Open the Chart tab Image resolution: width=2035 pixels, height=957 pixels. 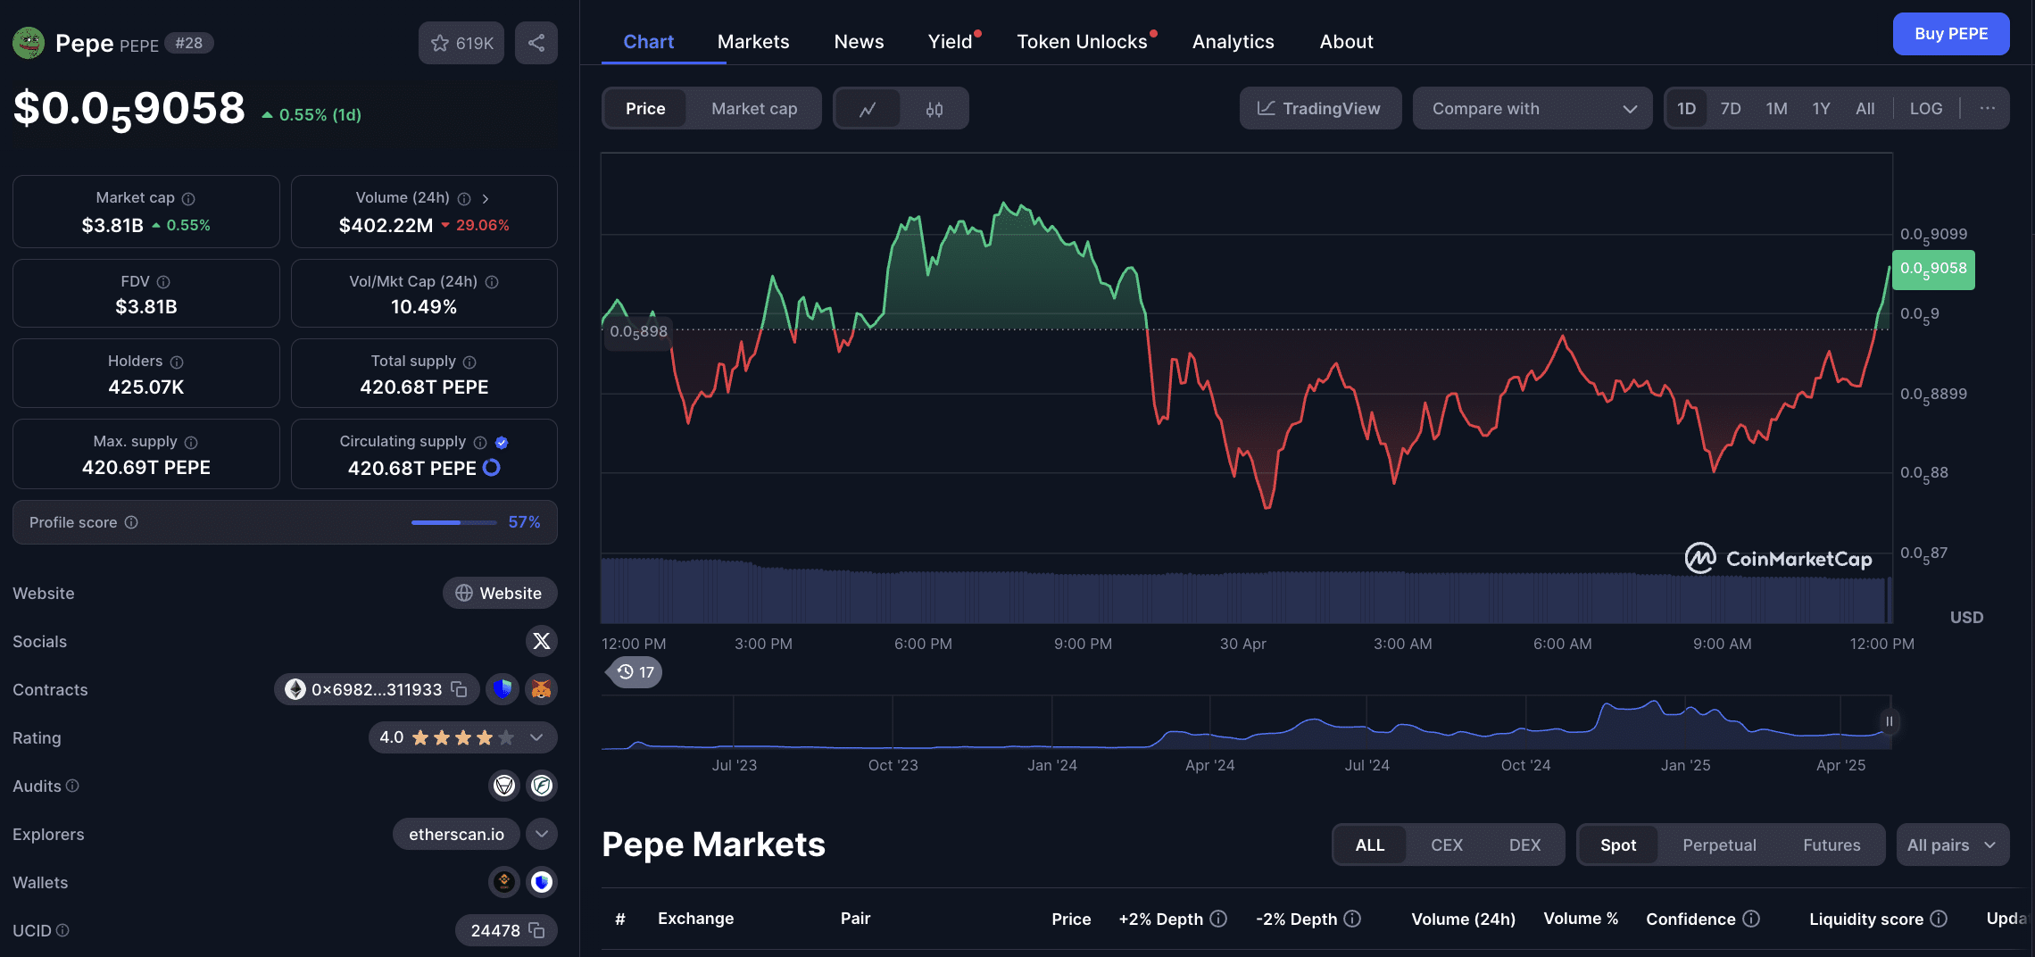point(648,42)
